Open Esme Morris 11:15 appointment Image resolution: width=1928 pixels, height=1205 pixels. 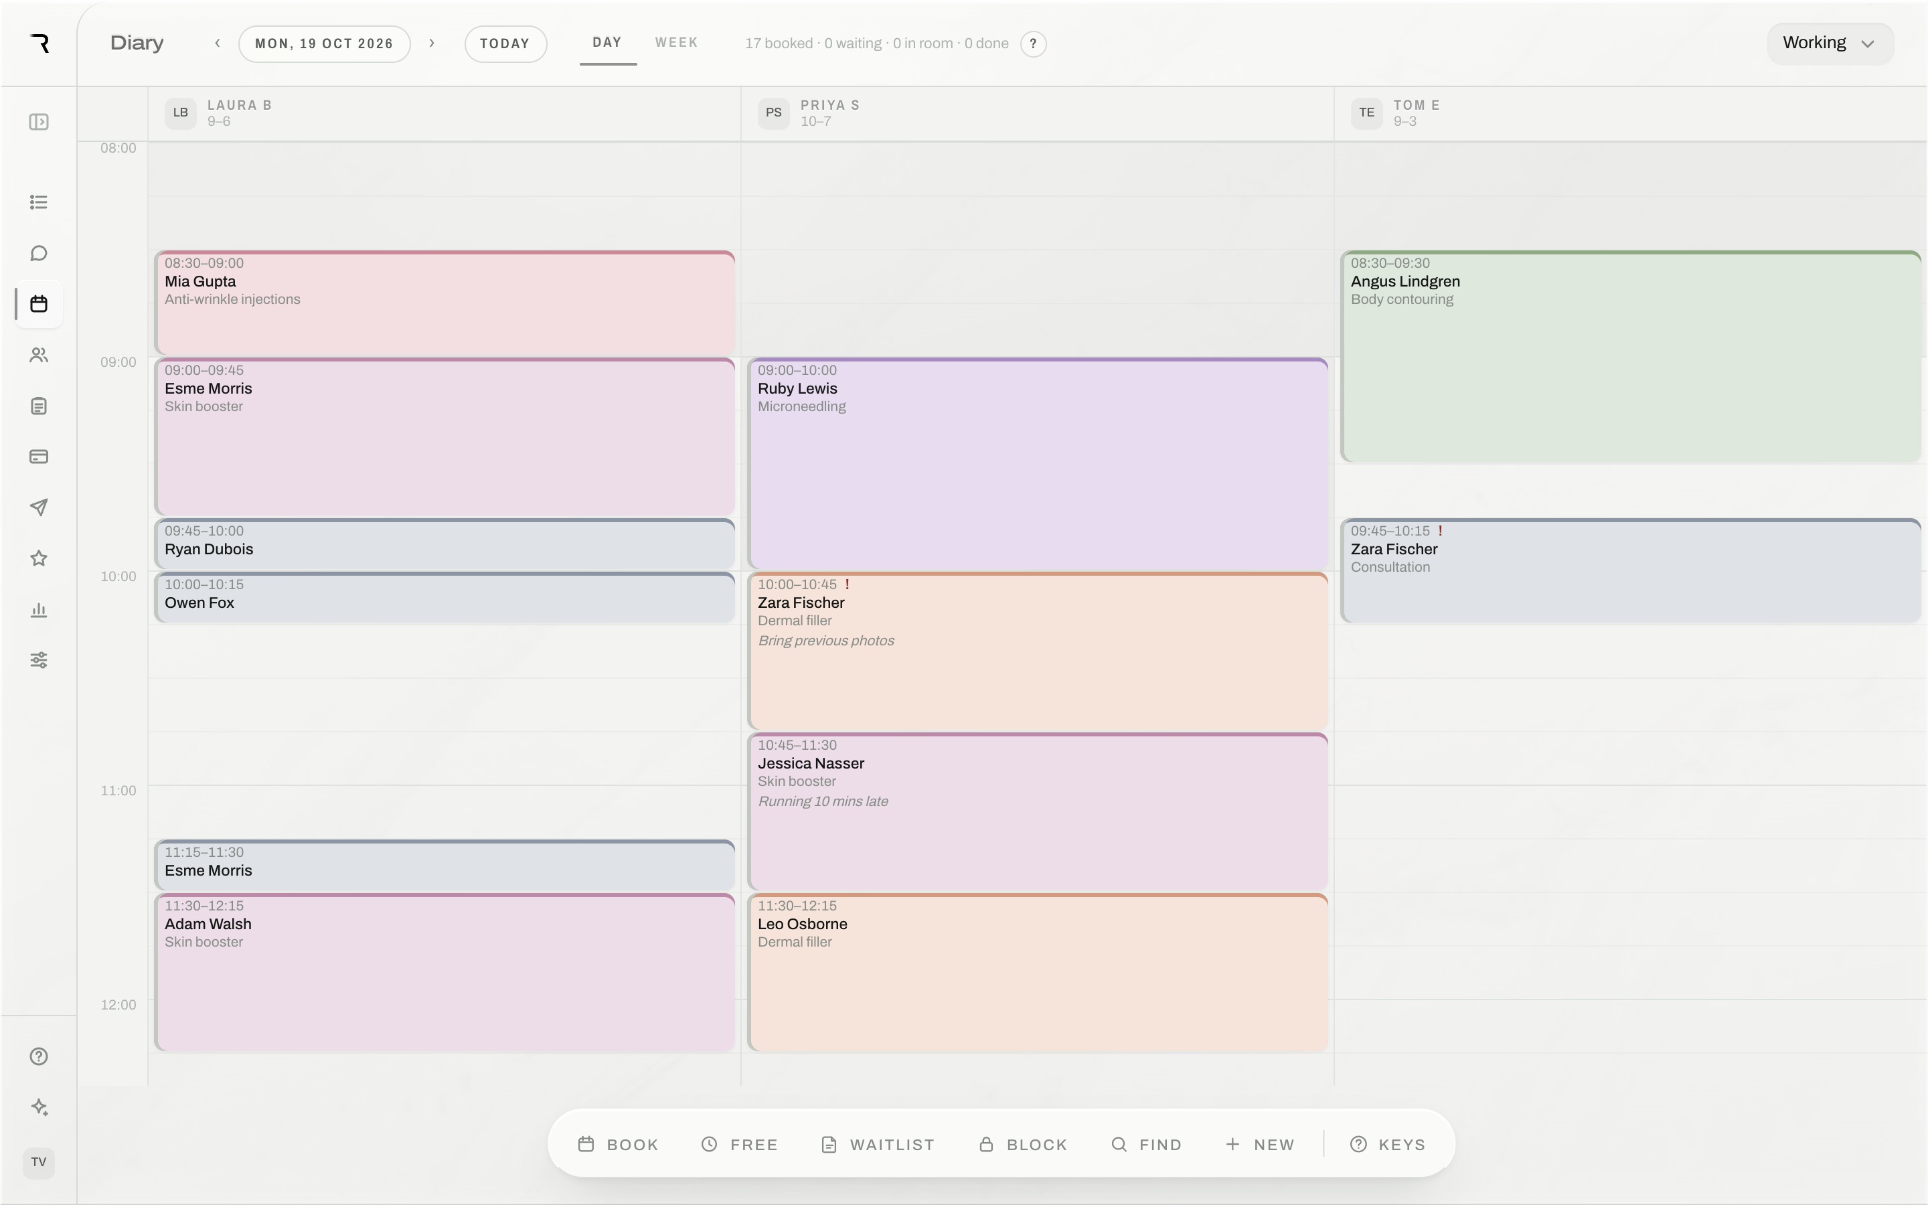tap(445, 866)
